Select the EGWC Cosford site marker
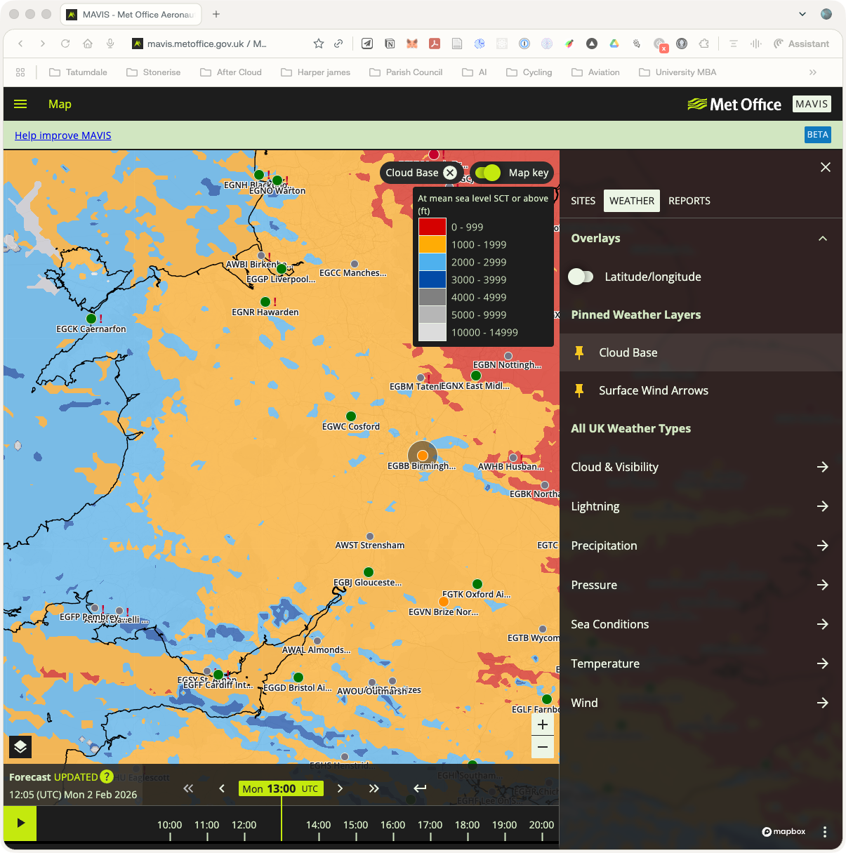The height and width of the screenshot is (853, 846). coord(351,416)
